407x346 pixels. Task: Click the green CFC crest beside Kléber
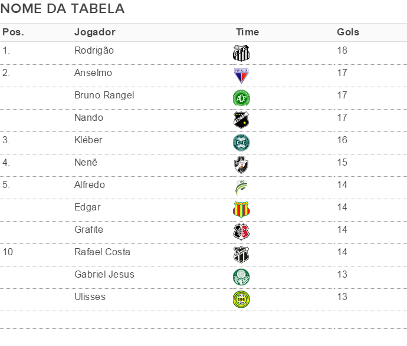[x=241, y=143]
